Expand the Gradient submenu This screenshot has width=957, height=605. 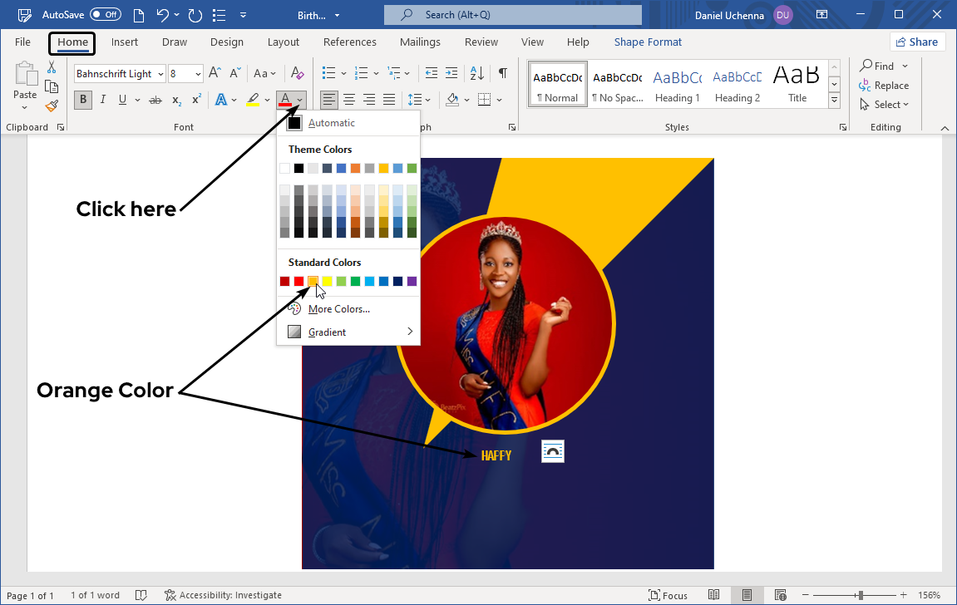click(x=349, y=332)
